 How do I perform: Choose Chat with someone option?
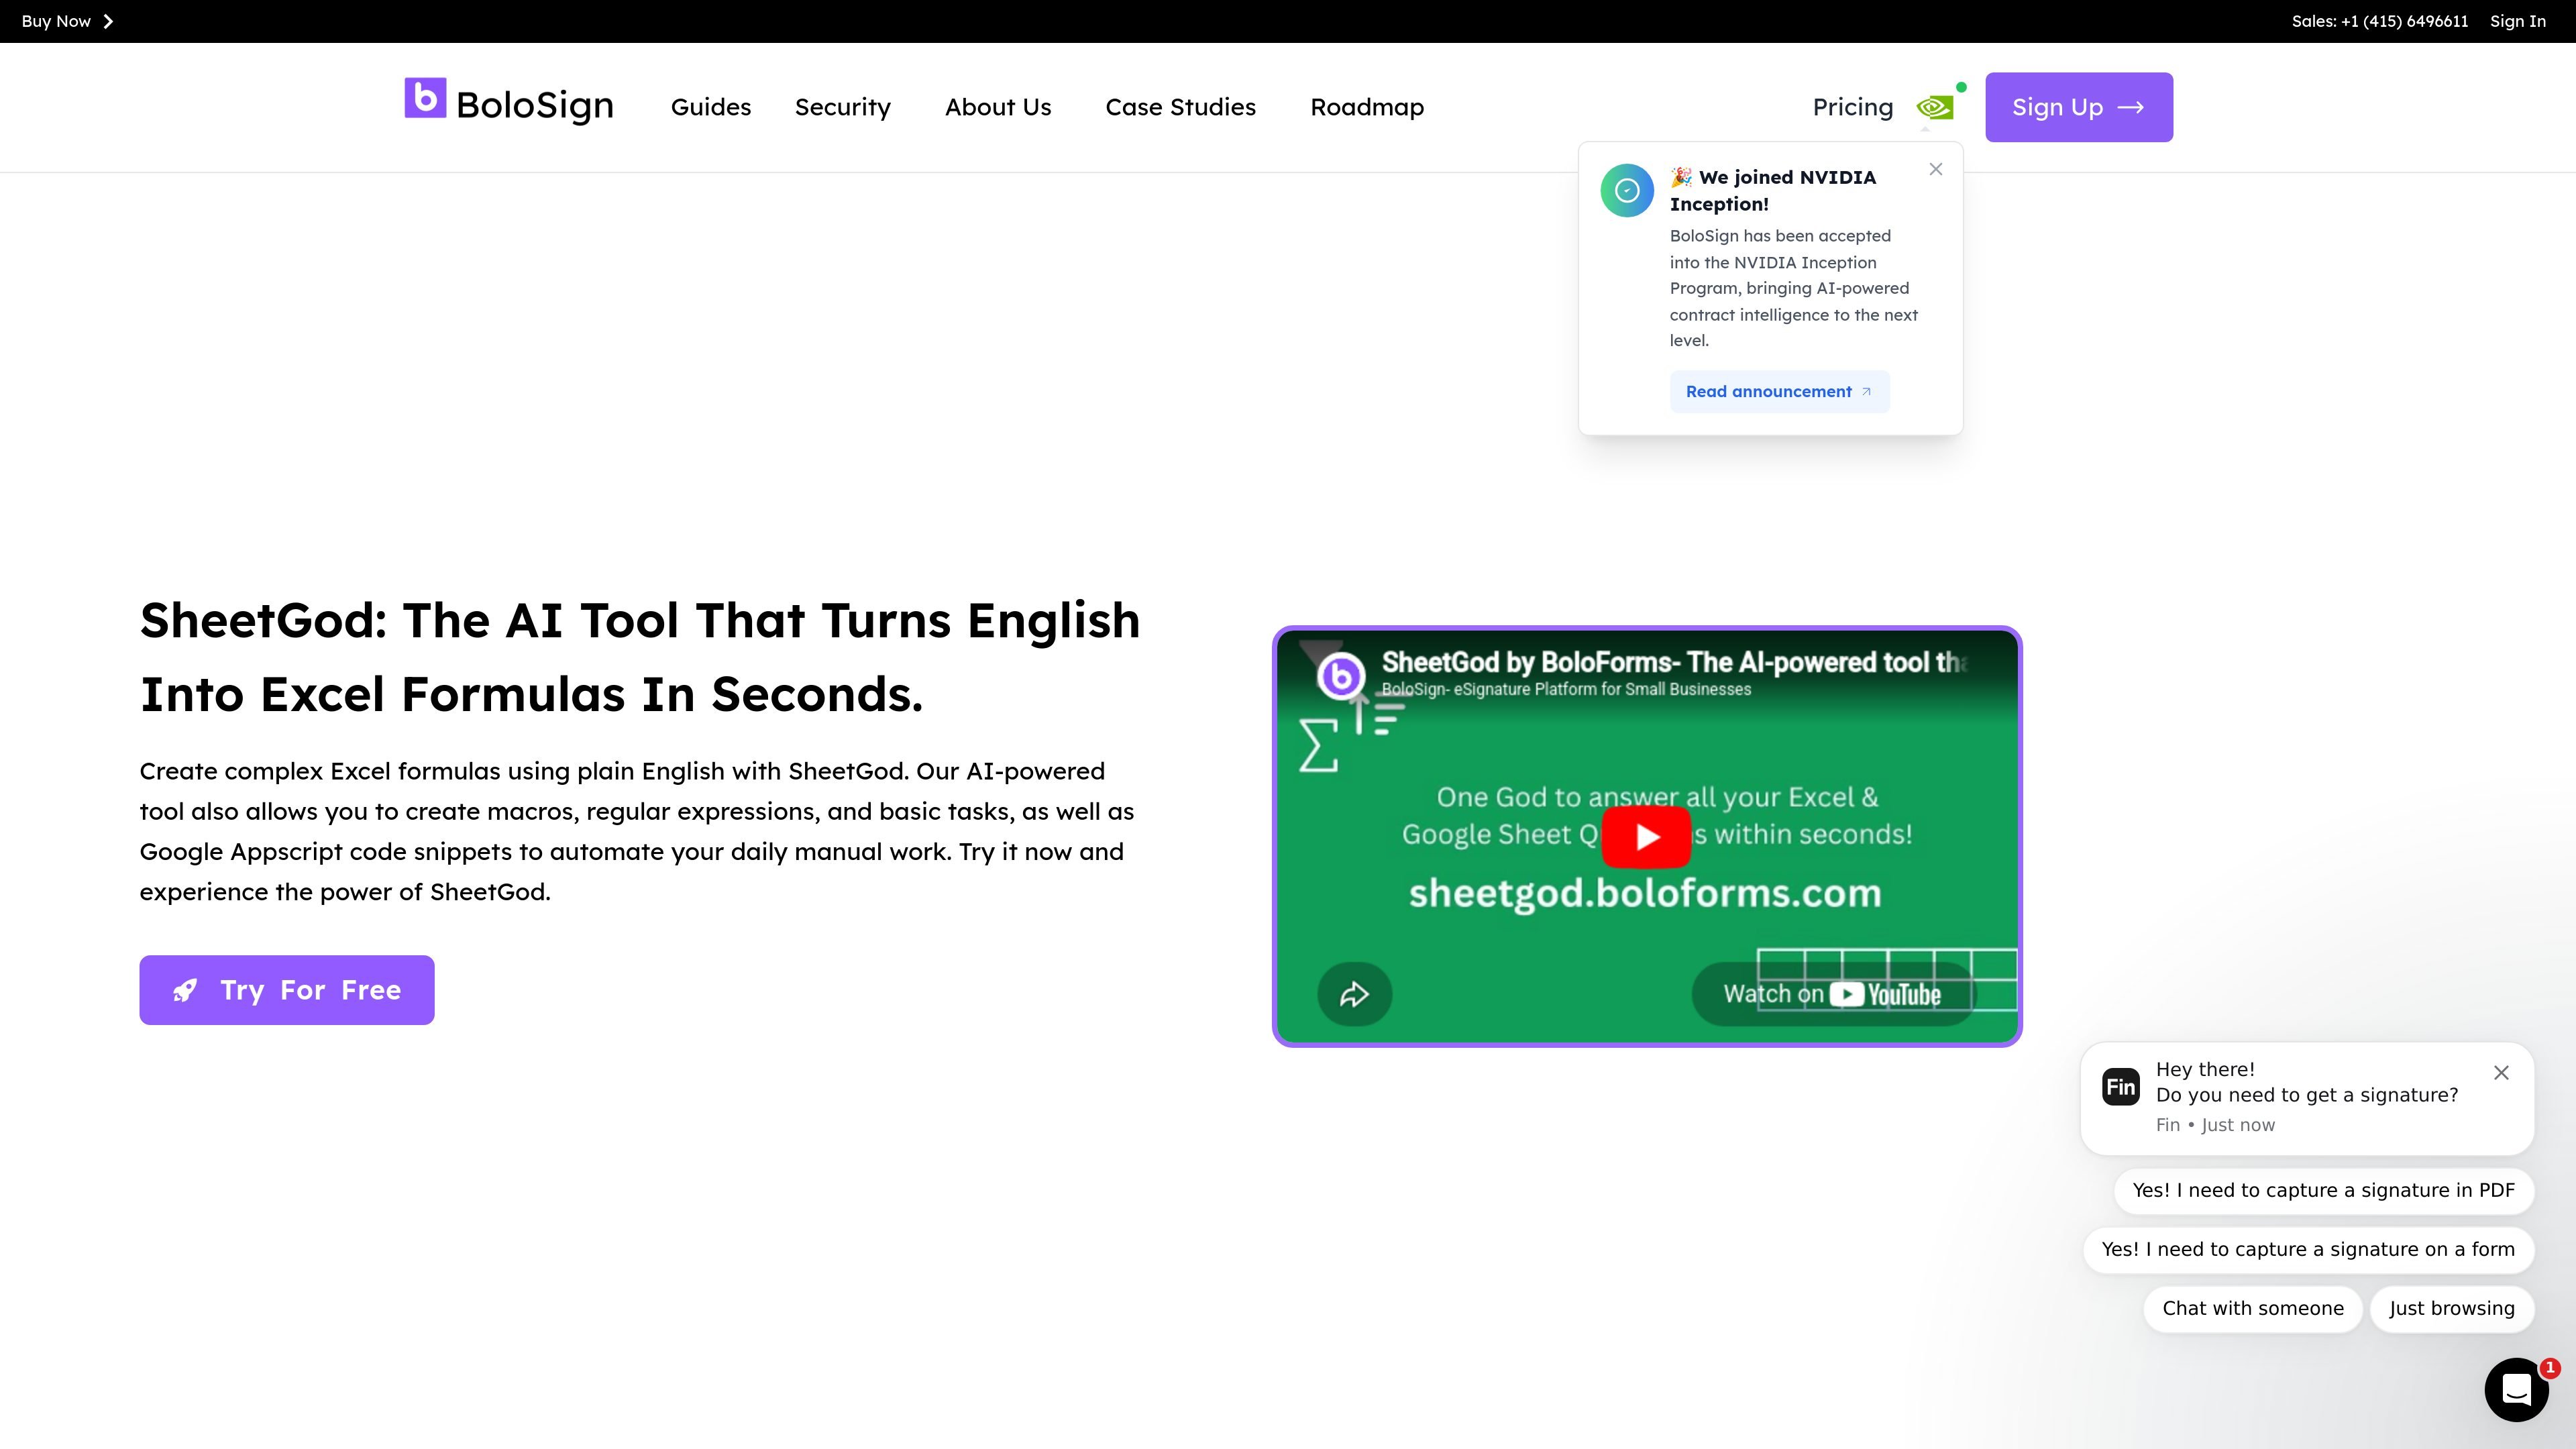(2252, 1308)
